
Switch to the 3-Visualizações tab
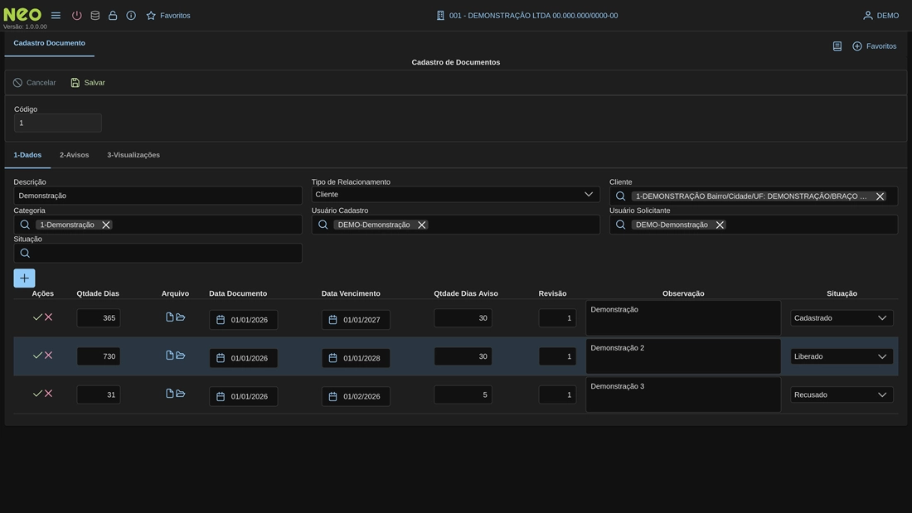click(x=133, y=155)
